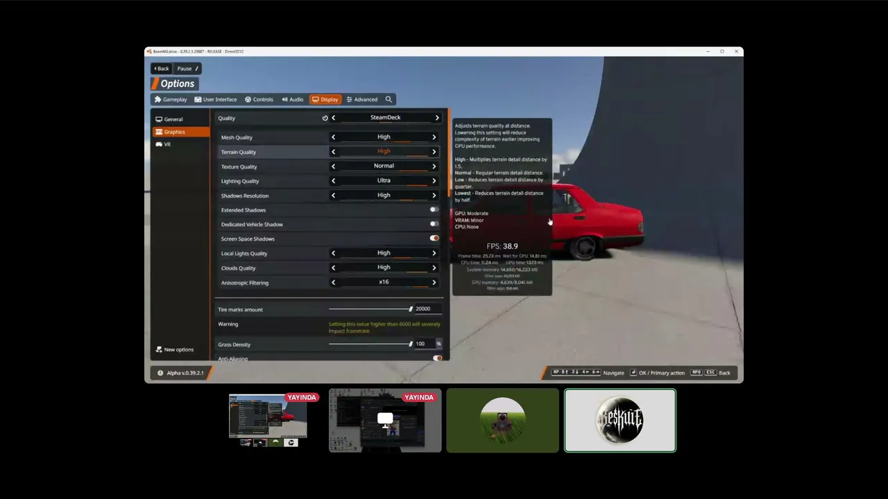Click the Grass Density percent field
The width and height of the screenshot is (888, 499).
click(427, 344)
